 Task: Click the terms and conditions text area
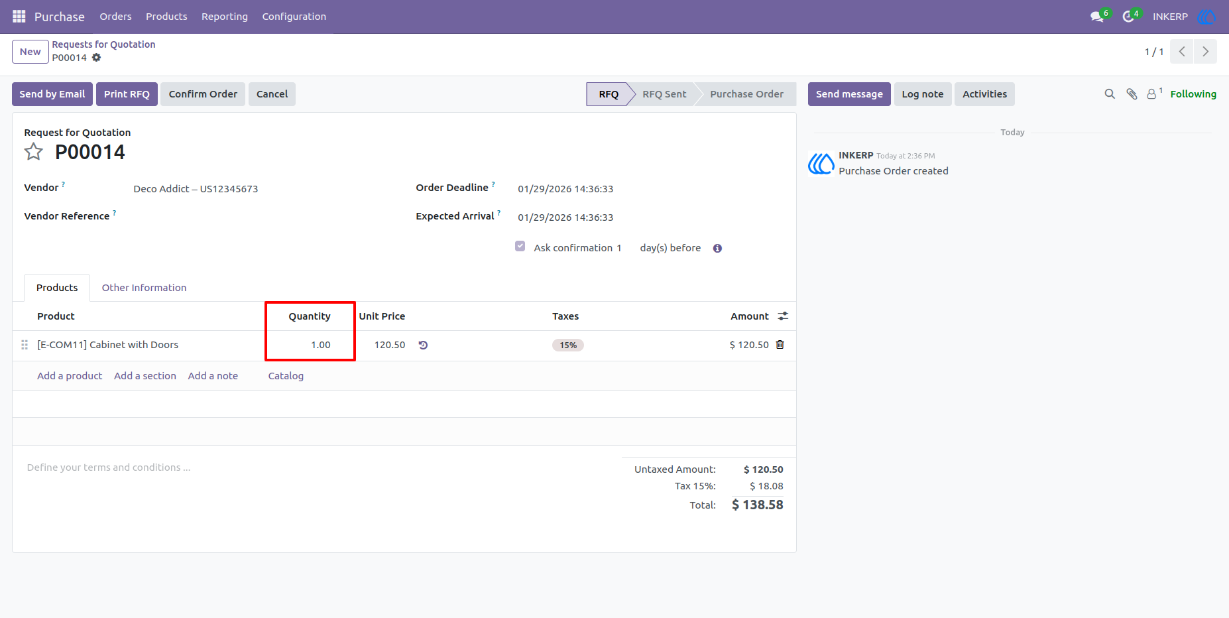[x=318, y=467]
